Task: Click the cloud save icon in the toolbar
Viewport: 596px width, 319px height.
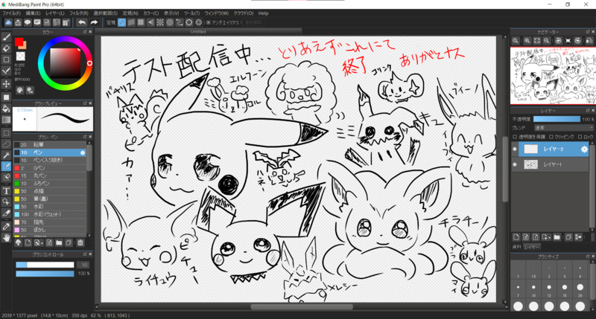Action: [8, 22]
